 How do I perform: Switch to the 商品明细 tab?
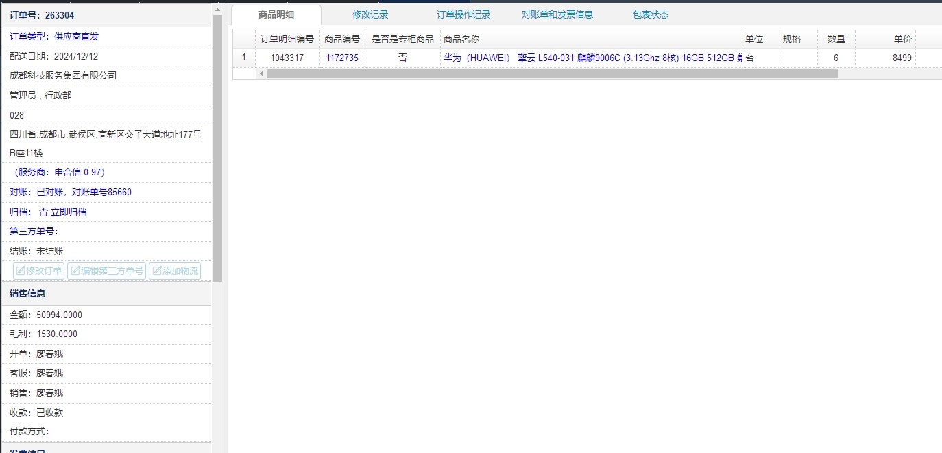coord(276,15)
